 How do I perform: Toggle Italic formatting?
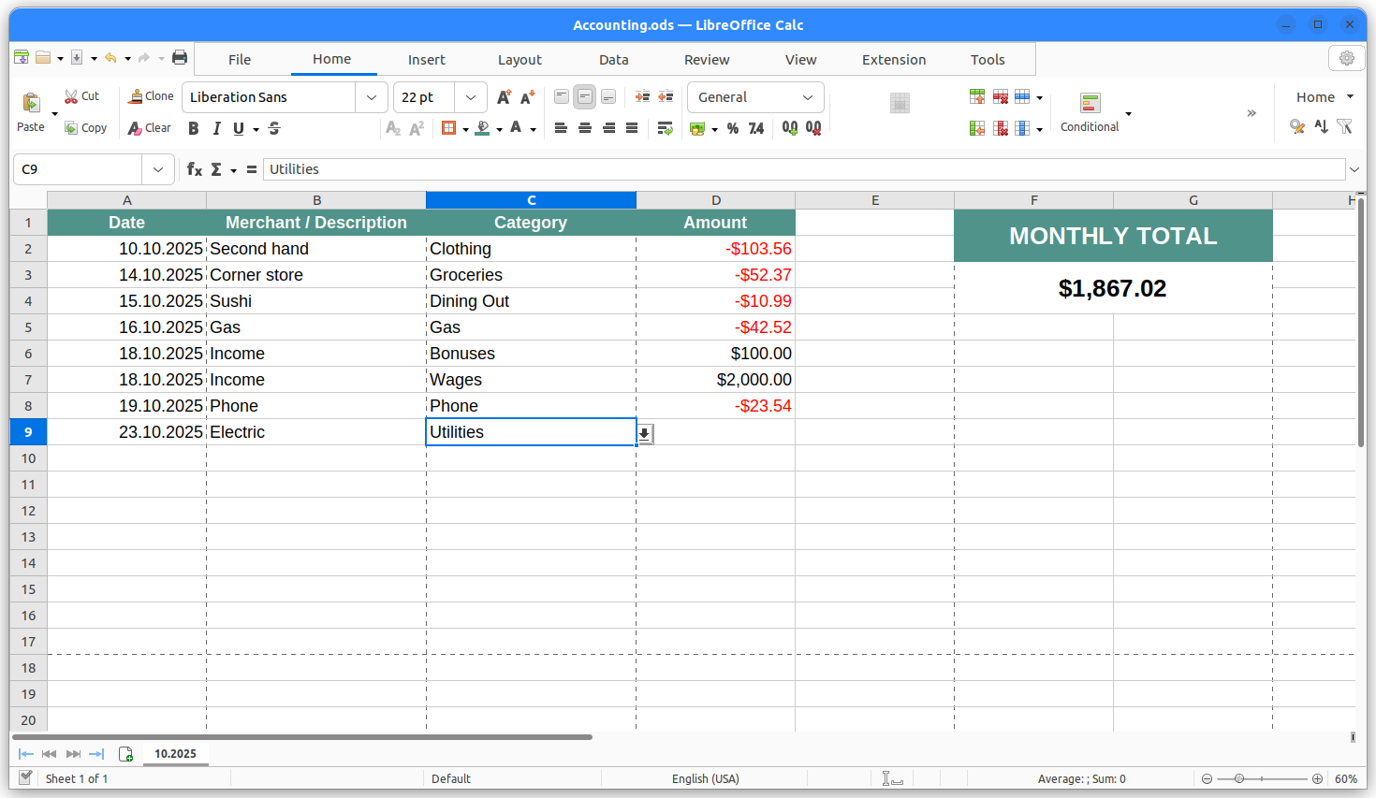[216, 128]
